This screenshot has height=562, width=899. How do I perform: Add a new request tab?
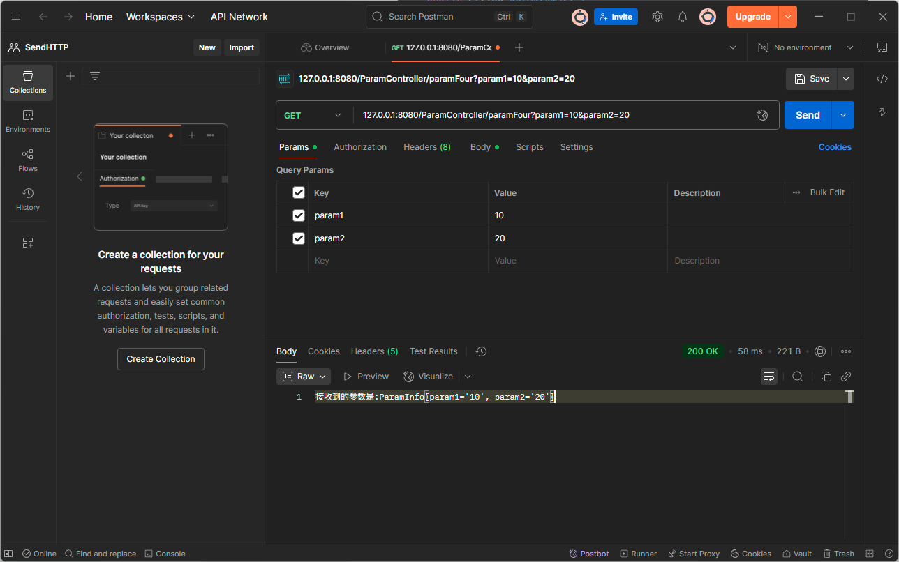click(x=519, y=47)
